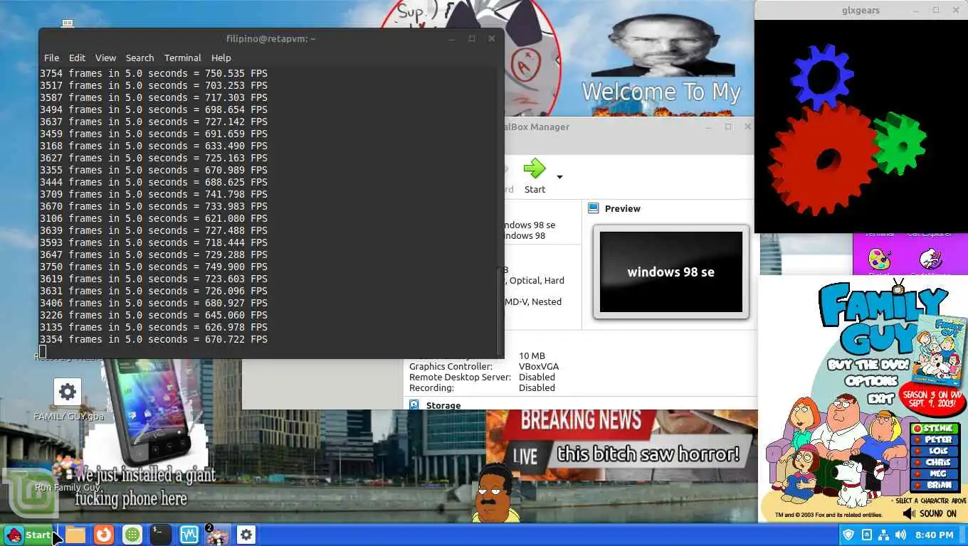The image size is (968, 546).
Task: Click the terminal line showing 621.080 FPS
Action: coord(154,218)
